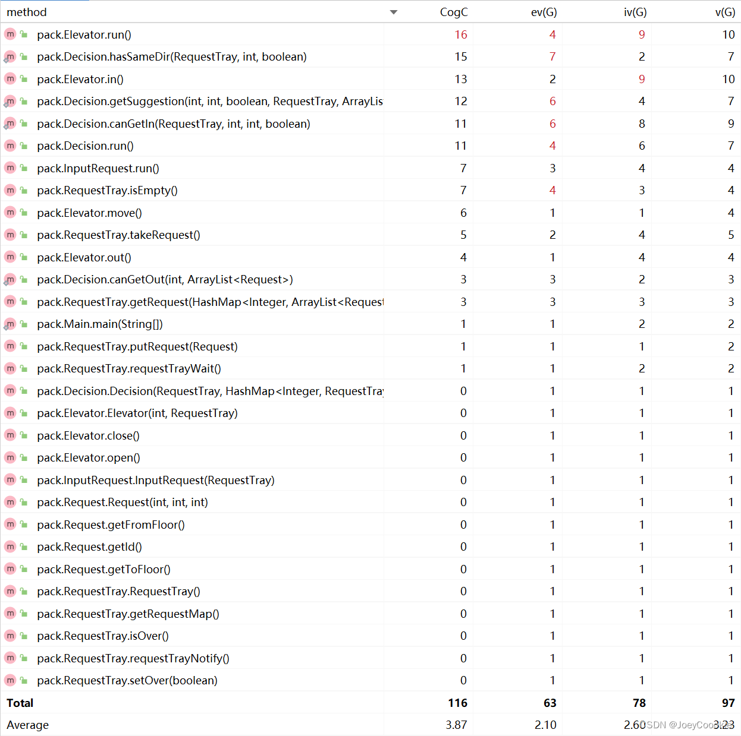Click the method icon for pack.Decision.canGetOut
The image size is (741, 736).
pyautogui.click(x=10, y=280)
